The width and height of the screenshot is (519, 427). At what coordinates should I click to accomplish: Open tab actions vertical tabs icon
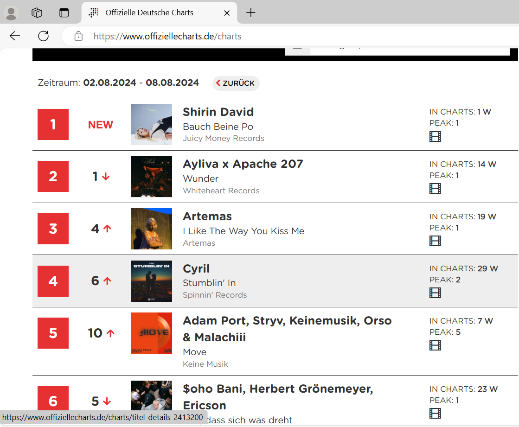64,13
